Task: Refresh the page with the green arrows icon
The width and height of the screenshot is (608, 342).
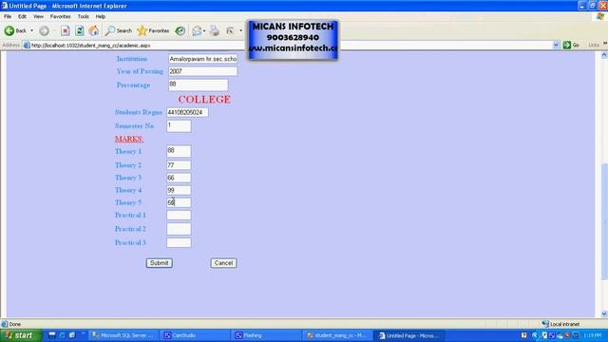Action: [80, 30]
